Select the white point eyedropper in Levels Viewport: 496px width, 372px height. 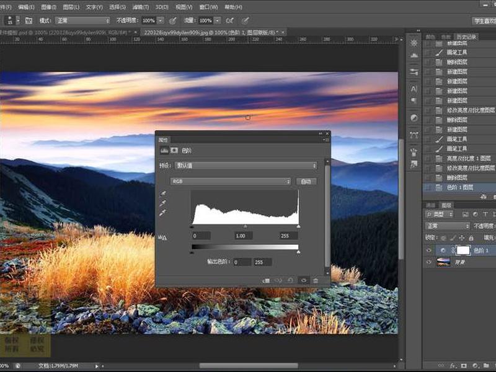[163, 213]
